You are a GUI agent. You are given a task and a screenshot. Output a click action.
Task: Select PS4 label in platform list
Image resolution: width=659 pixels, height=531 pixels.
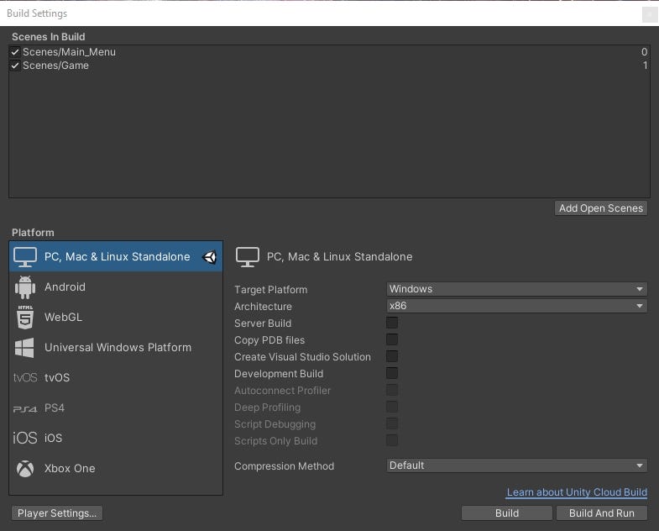[x=55, y=408]
